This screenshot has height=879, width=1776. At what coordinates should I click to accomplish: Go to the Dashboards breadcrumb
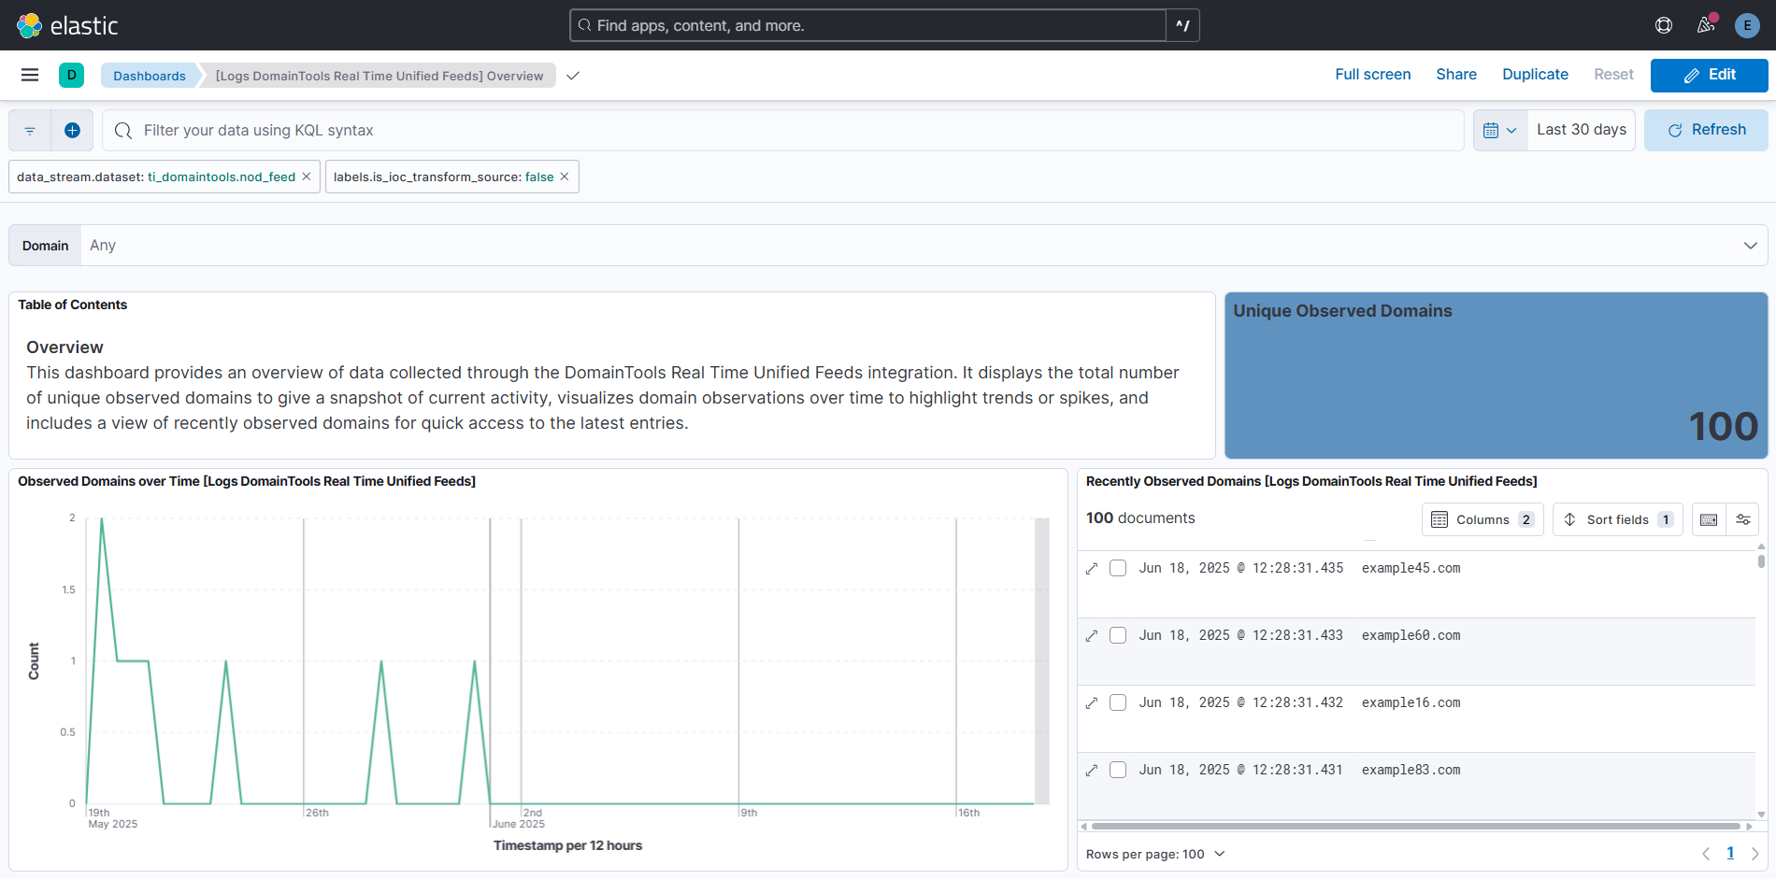pos(150,76)
